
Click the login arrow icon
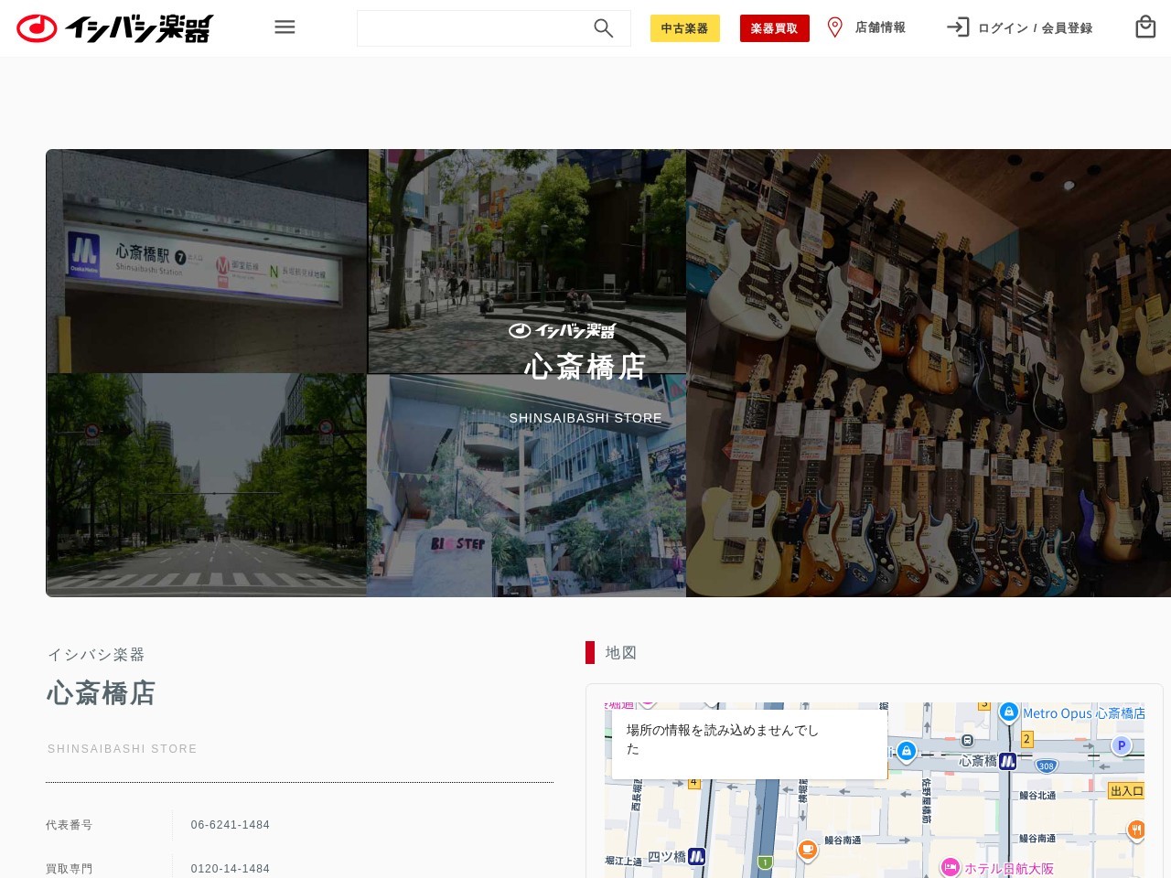(x=958, y=27)
